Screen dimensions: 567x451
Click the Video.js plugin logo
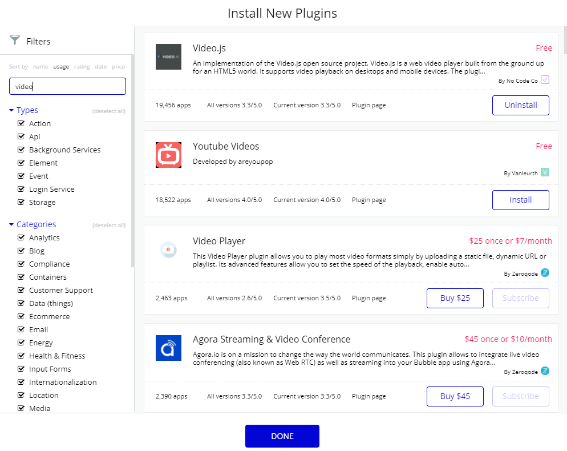click(168, 57)
